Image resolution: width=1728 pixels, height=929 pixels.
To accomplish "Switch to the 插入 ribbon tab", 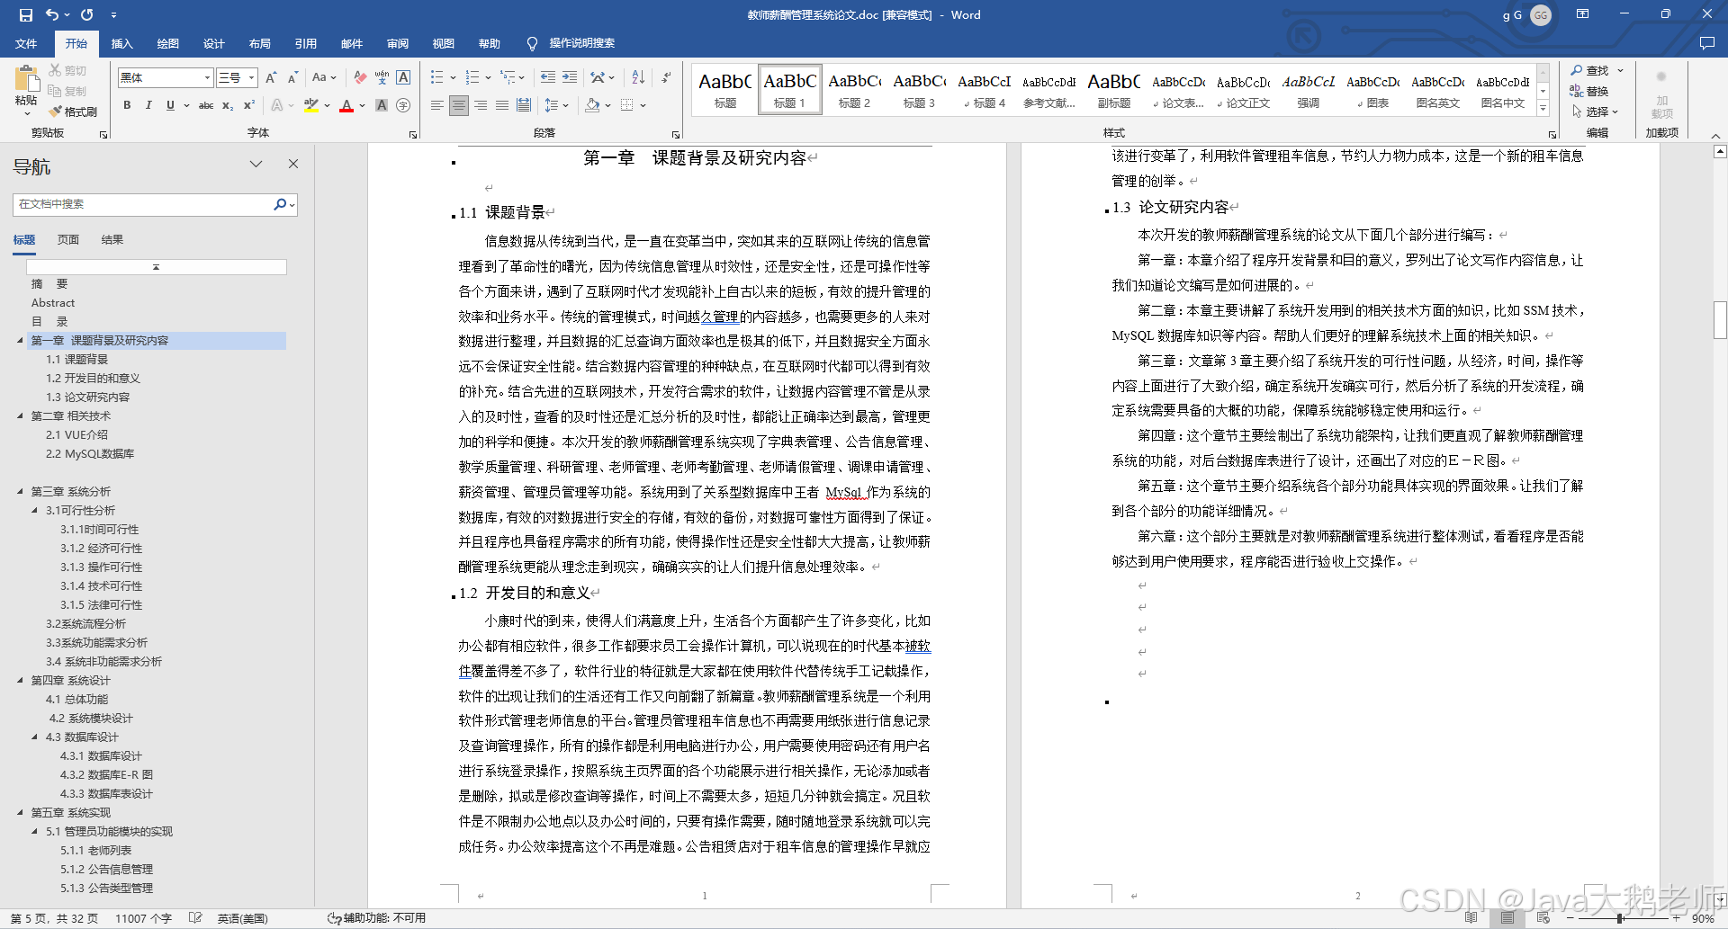I will [121, 43].
